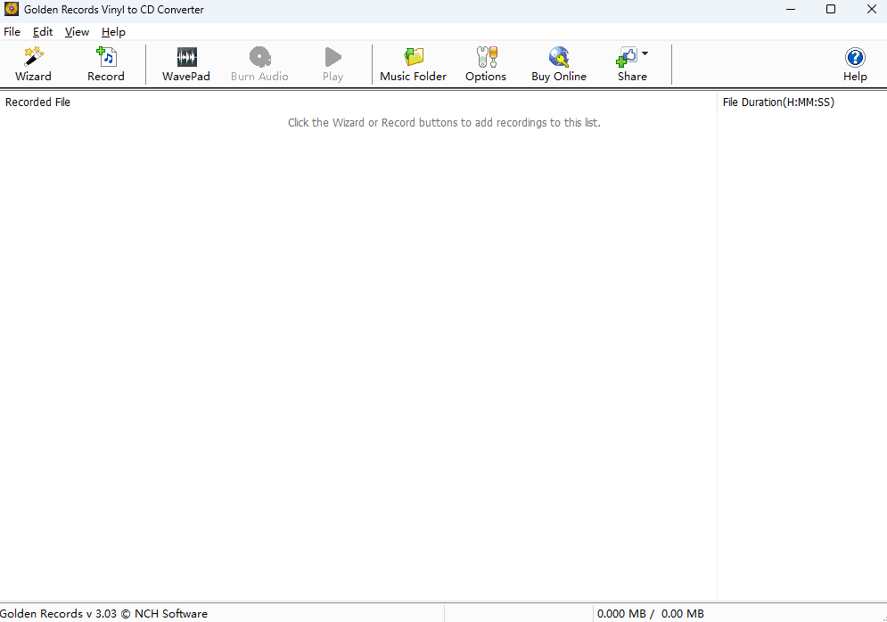Click the '0.000 MB / 0.00 MB' status entry
Screen dimensions: 887x622
pos(651,613)
